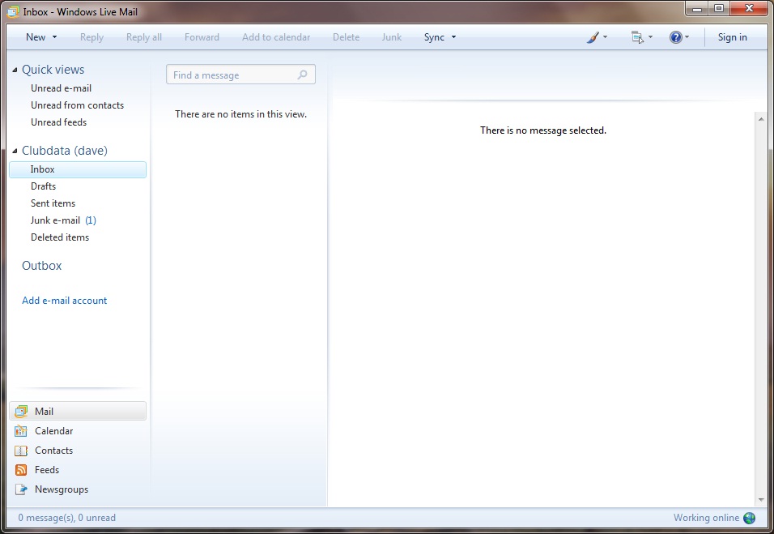
Task: Switch to Calendar view
Action: click(x=53, y=431)
